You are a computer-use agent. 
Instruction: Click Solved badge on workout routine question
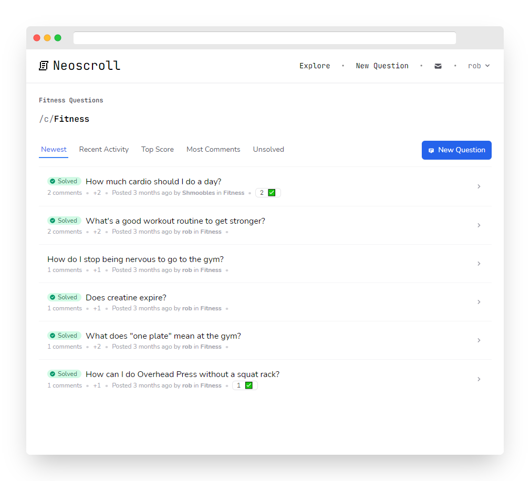point(64,221)
